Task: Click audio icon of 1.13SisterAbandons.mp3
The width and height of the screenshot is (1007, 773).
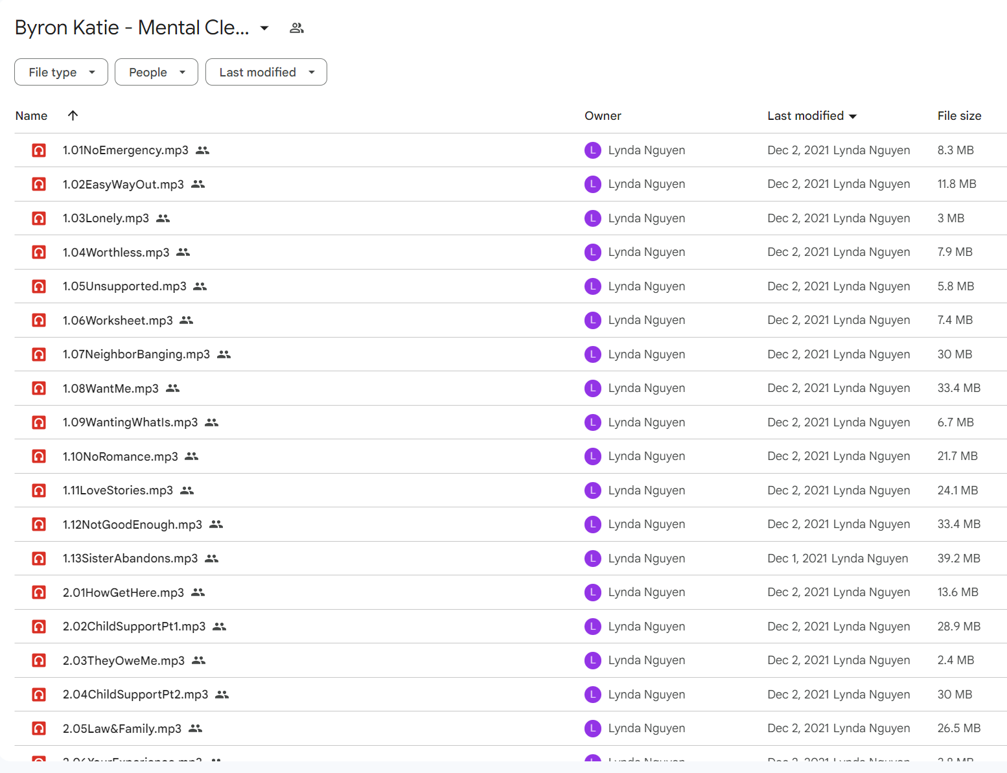Action: 39,559
